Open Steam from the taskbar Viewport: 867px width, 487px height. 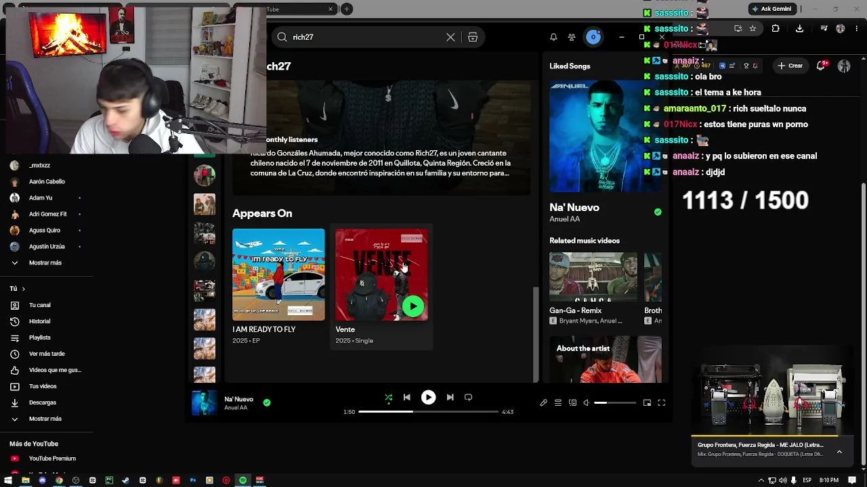(x=125, y=480)
